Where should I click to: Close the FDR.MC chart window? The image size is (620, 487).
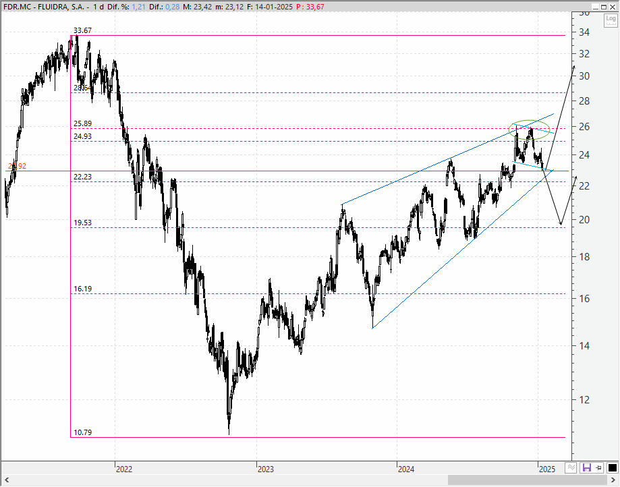pos(612,7)
